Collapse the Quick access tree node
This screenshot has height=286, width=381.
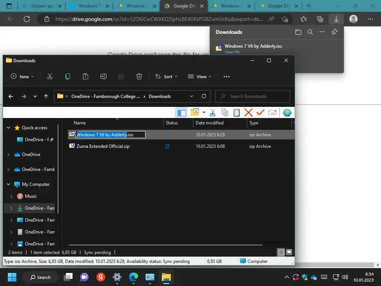pyautogui.click(x=9, y=128)
